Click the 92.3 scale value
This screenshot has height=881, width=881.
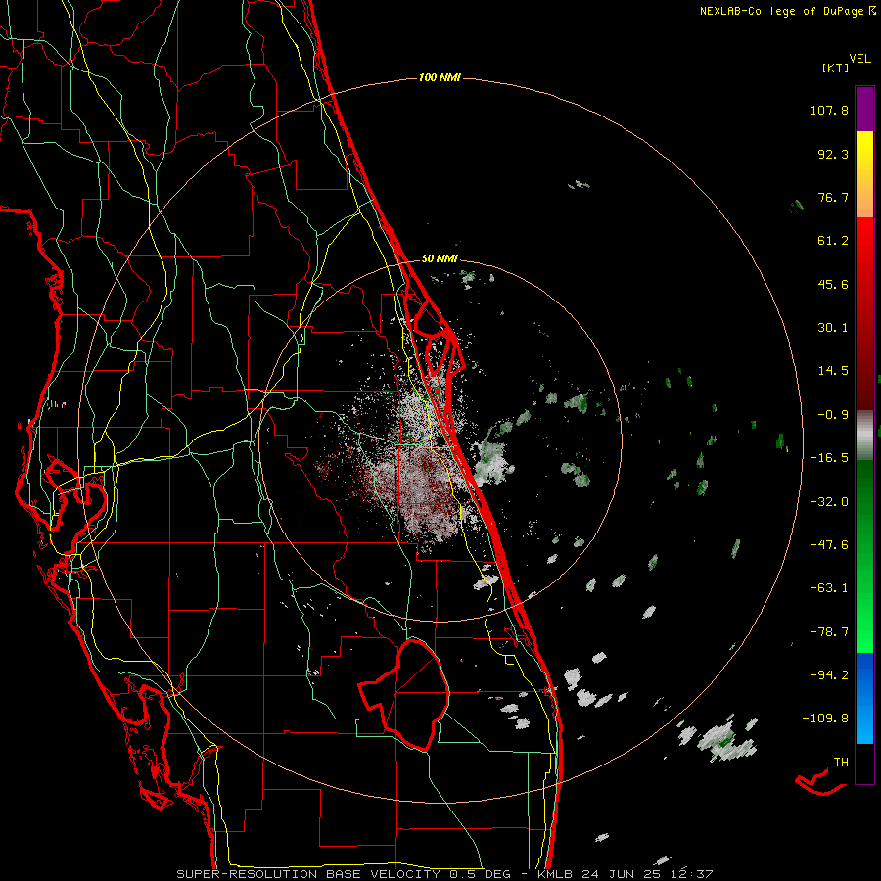(833, 154)
